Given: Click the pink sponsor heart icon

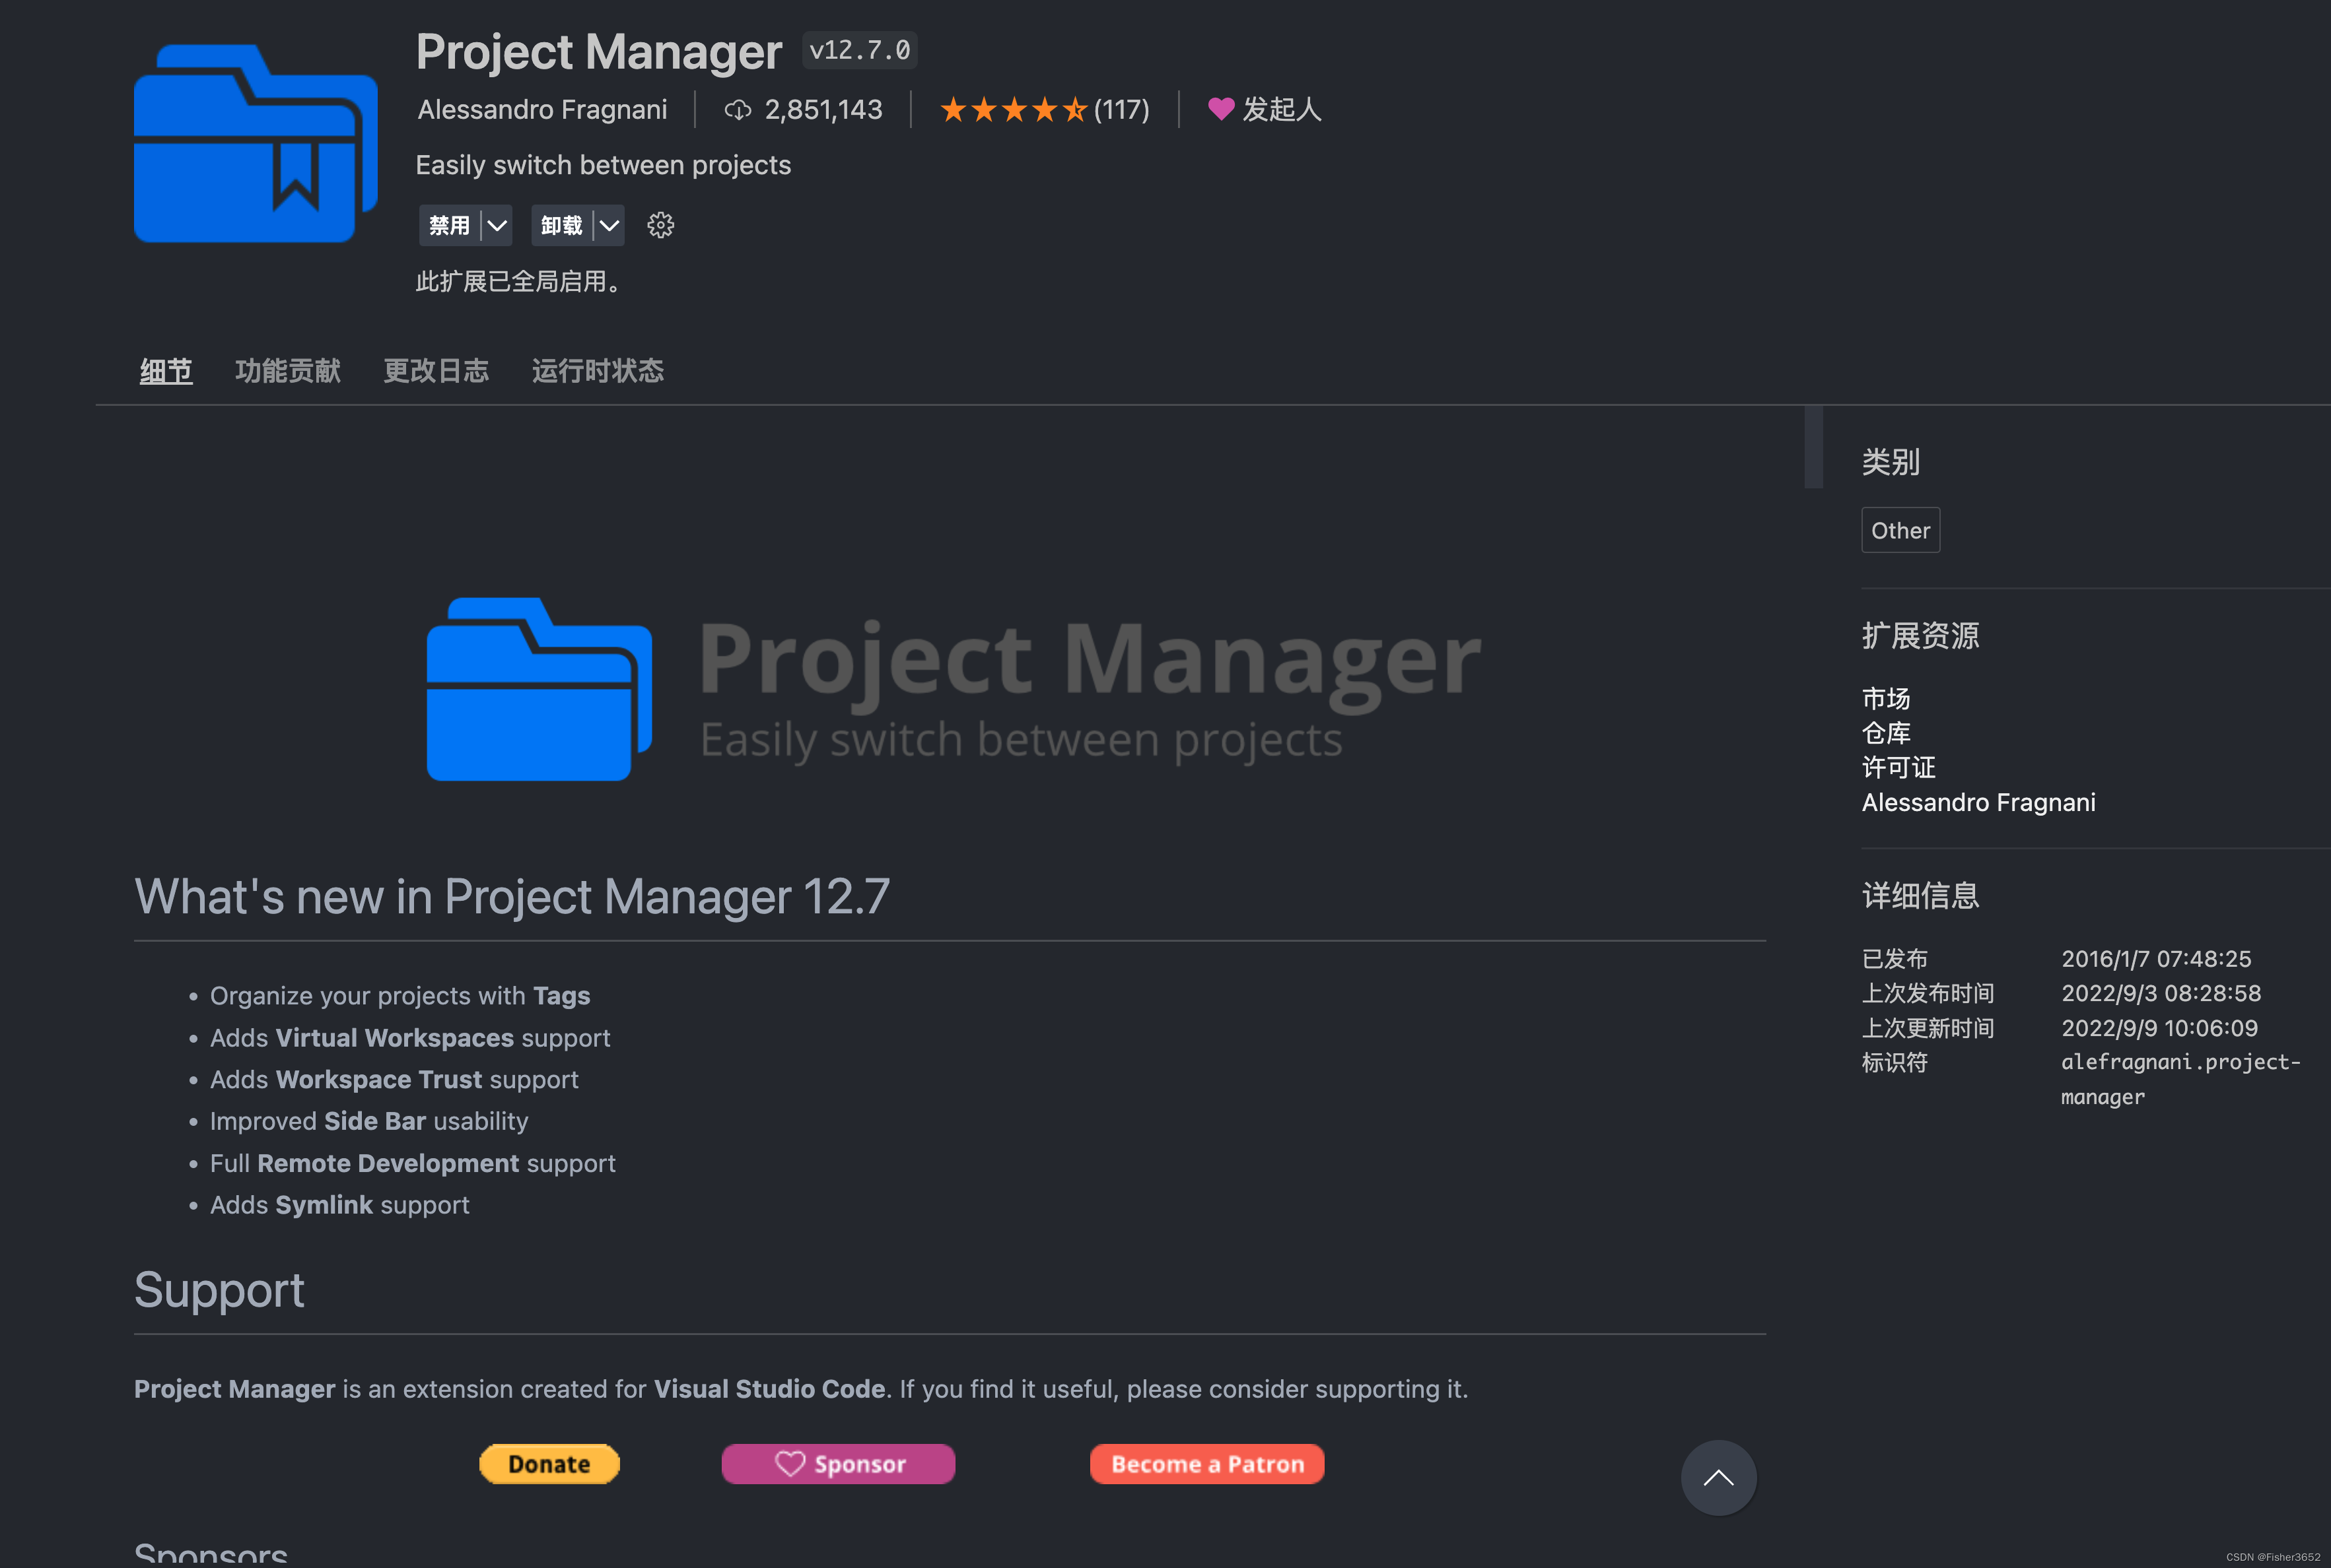Looking at the screenshot, I should click(1220, 109).
